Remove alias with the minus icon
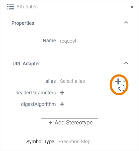Screen dimensions: 139x151 pos(124,81)
